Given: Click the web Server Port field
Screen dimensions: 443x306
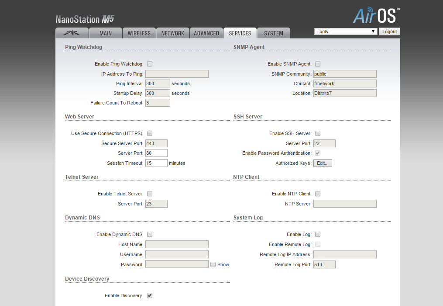Looking at the screenshot, I should (x=156, y=153).
